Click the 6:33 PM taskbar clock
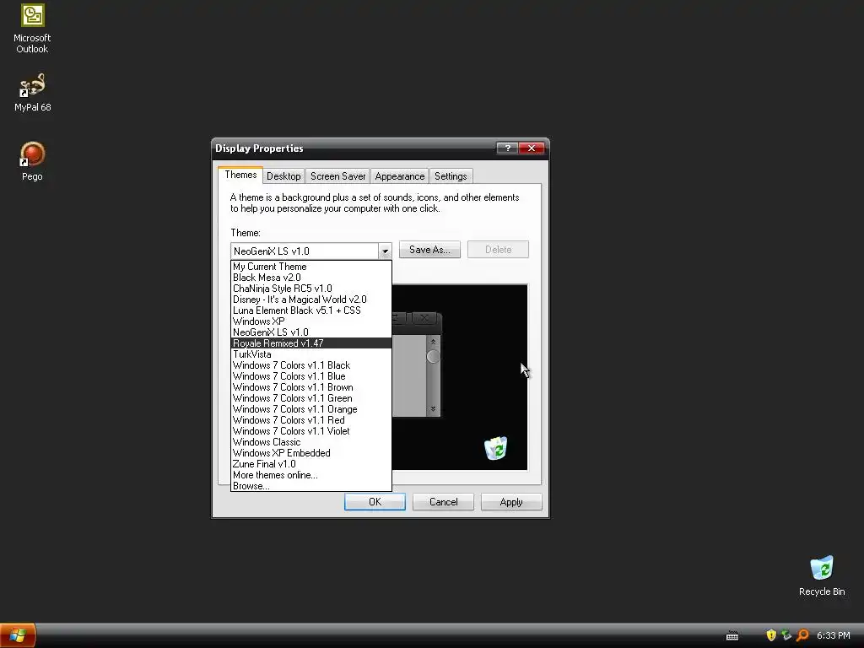This screenshot has height=648, width=864. (x=833, y=635)
